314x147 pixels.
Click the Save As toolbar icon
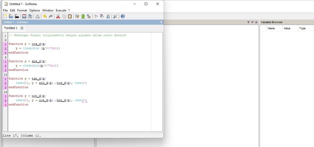tap(30, 16)
